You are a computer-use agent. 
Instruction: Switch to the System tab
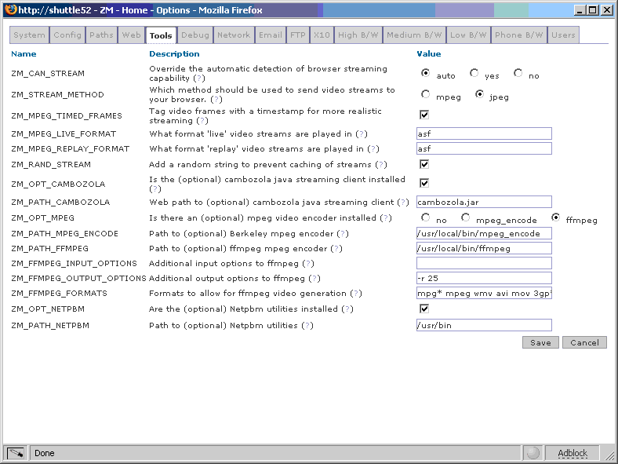pos(29,35)
